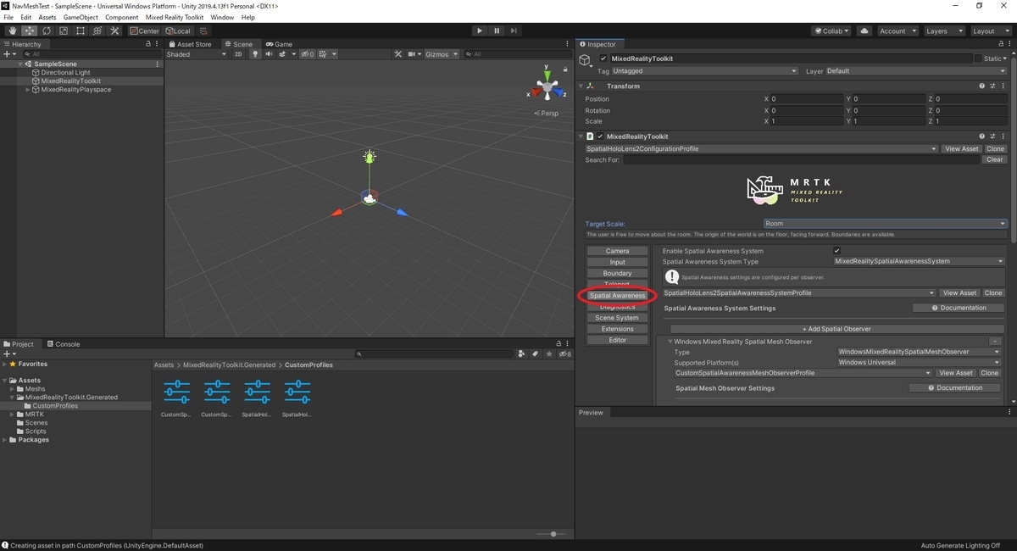
Task: Open the Target Scale Room dropdown
Action: coord(885,224)
